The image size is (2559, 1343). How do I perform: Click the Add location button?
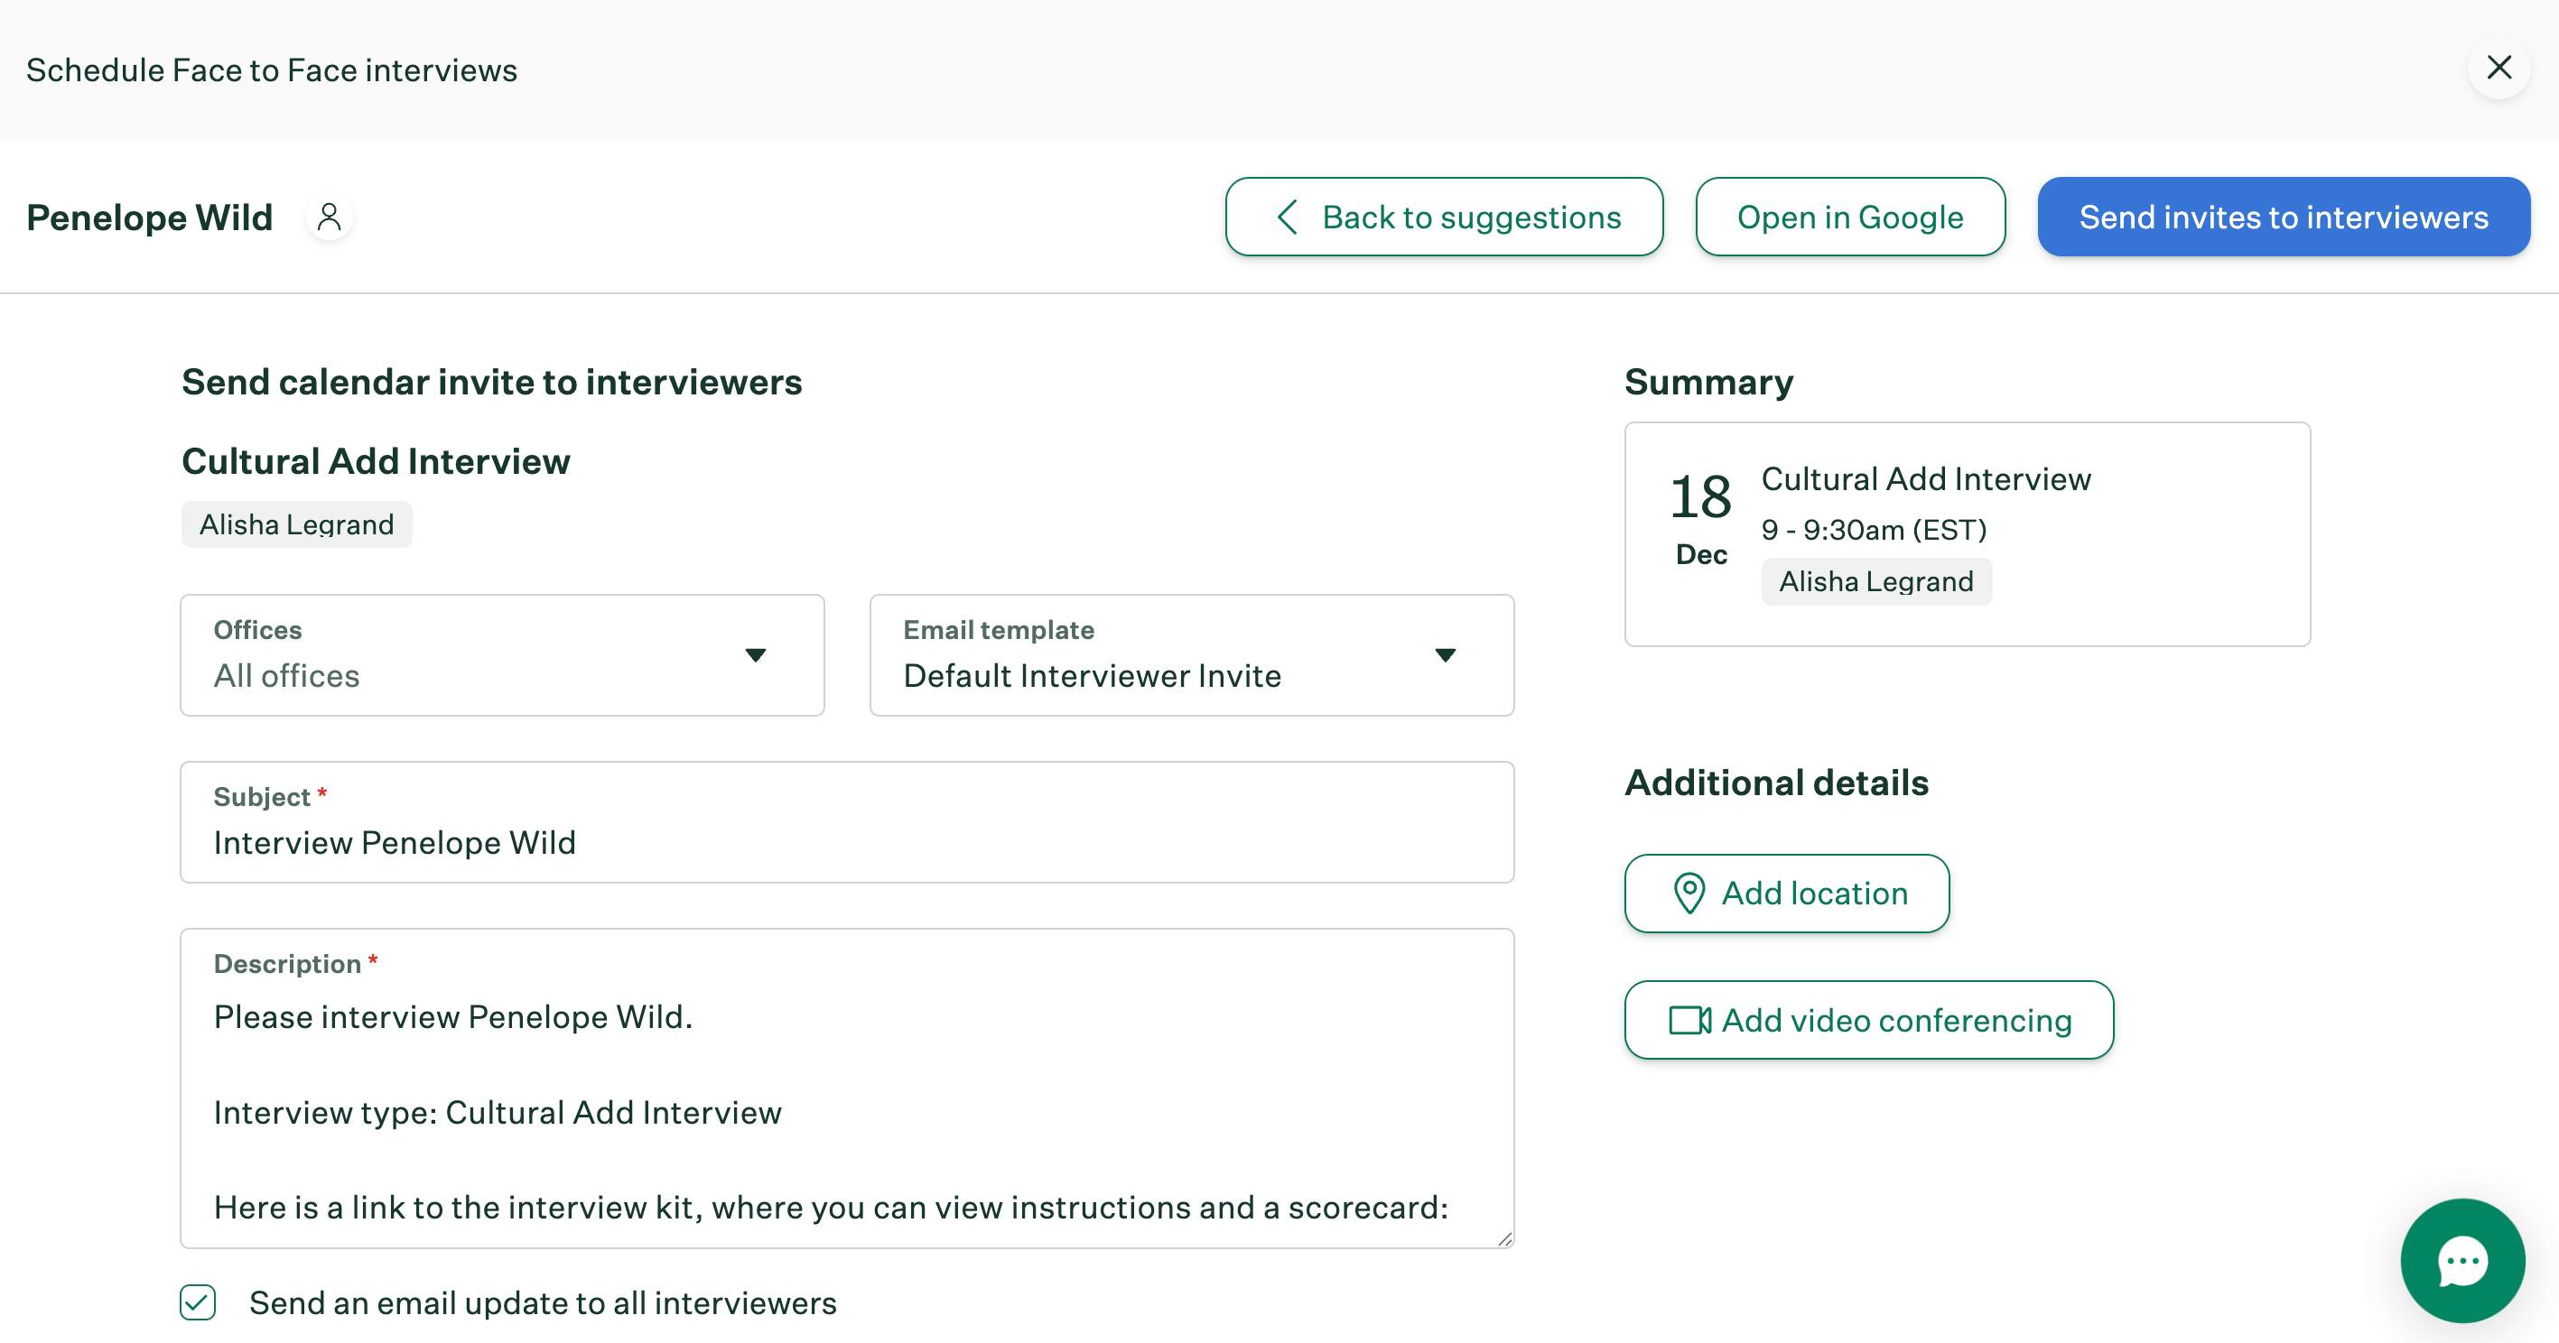(x=1785, y=893)
